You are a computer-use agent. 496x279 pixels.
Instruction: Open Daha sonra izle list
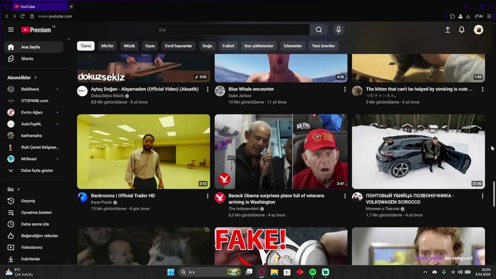33,224
